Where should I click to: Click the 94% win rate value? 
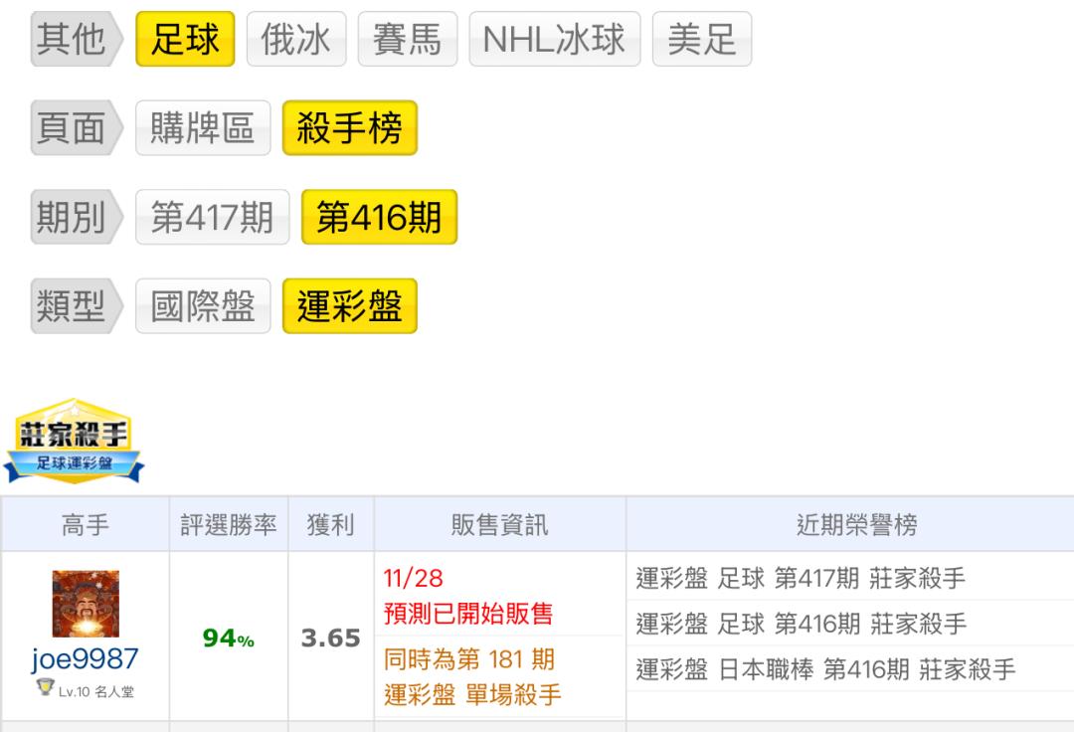[229, 639]
